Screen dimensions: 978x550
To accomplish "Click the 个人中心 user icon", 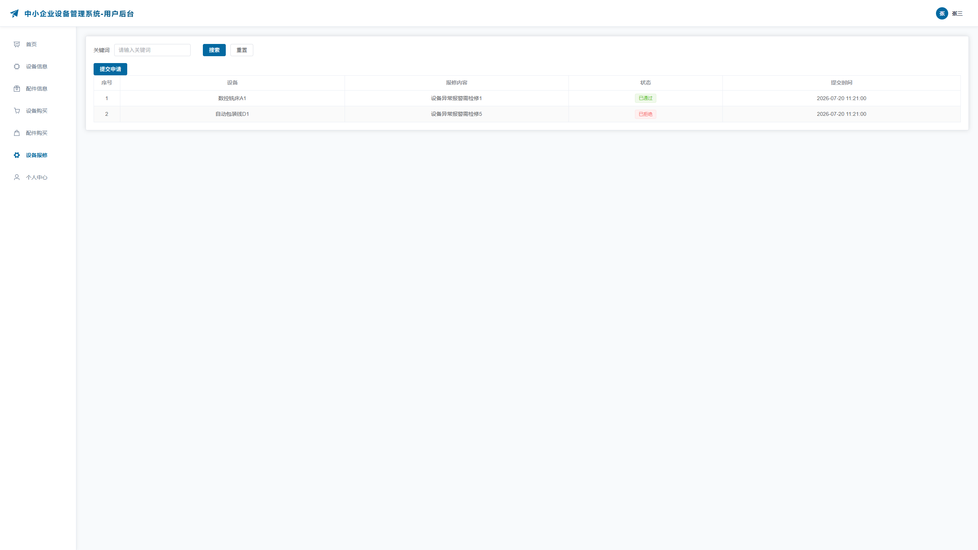I will click(17, 177).
